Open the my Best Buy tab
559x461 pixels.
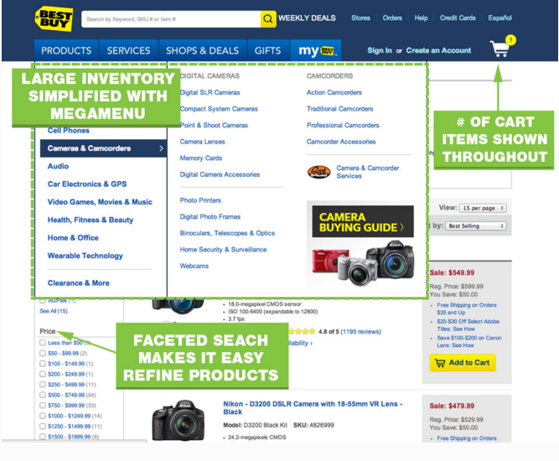click(x=316, y=50)
